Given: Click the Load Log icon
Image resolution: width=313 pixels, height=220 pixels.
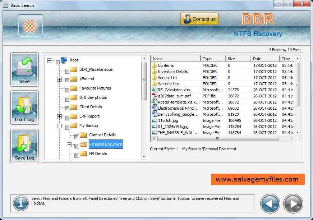Looking at the screenshot, I should [x=24, y=107].
